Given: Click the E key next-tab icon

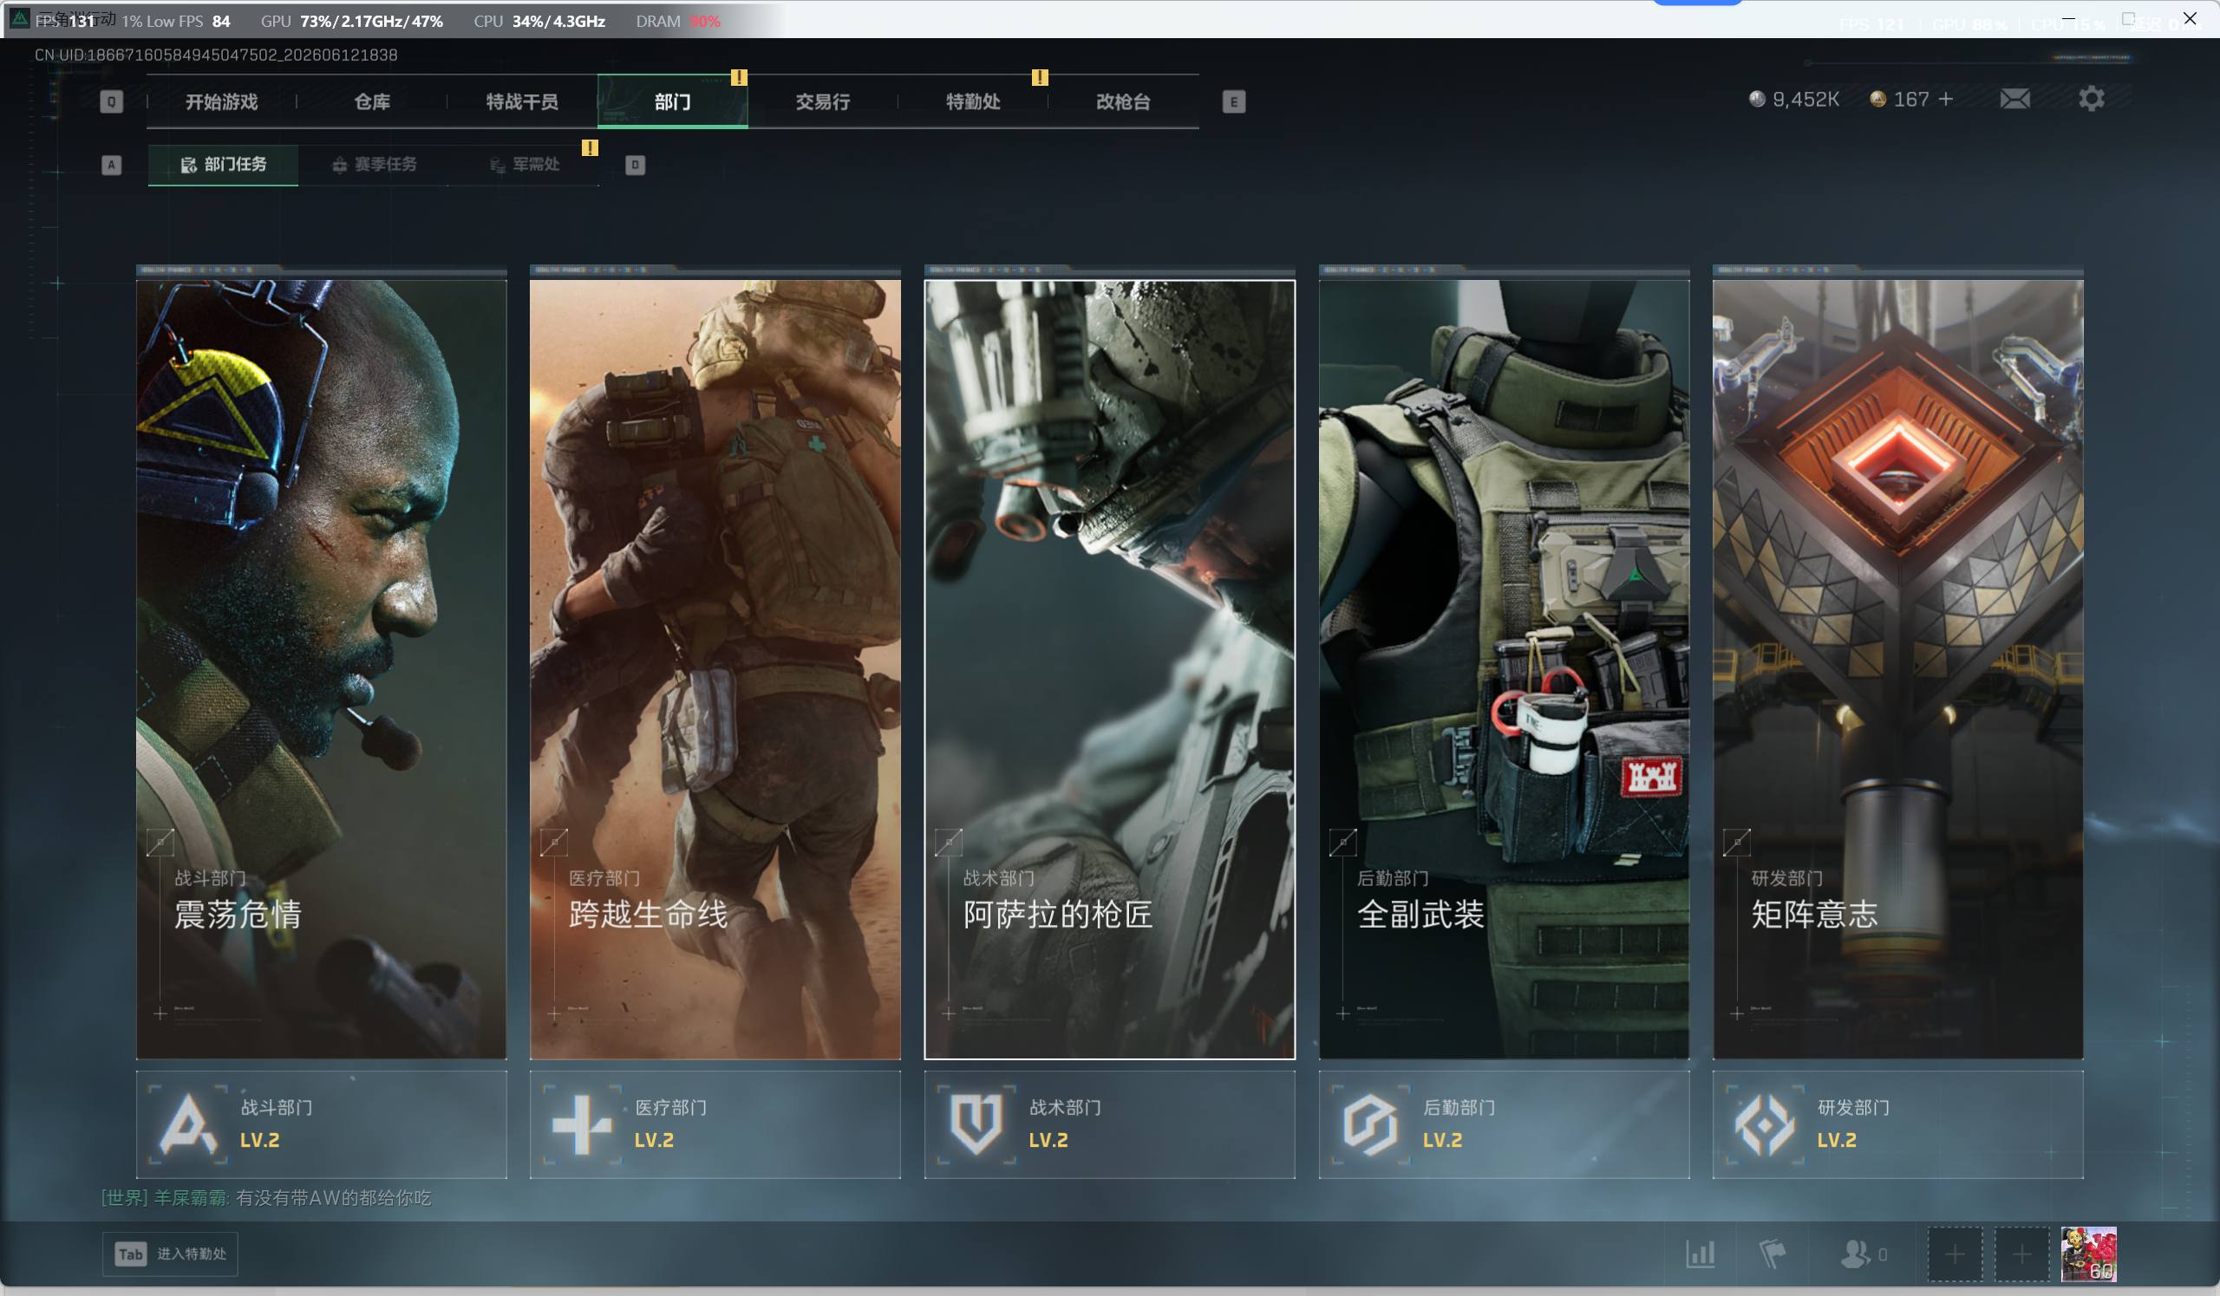Looking at the screenshot, I should 1233,101.
